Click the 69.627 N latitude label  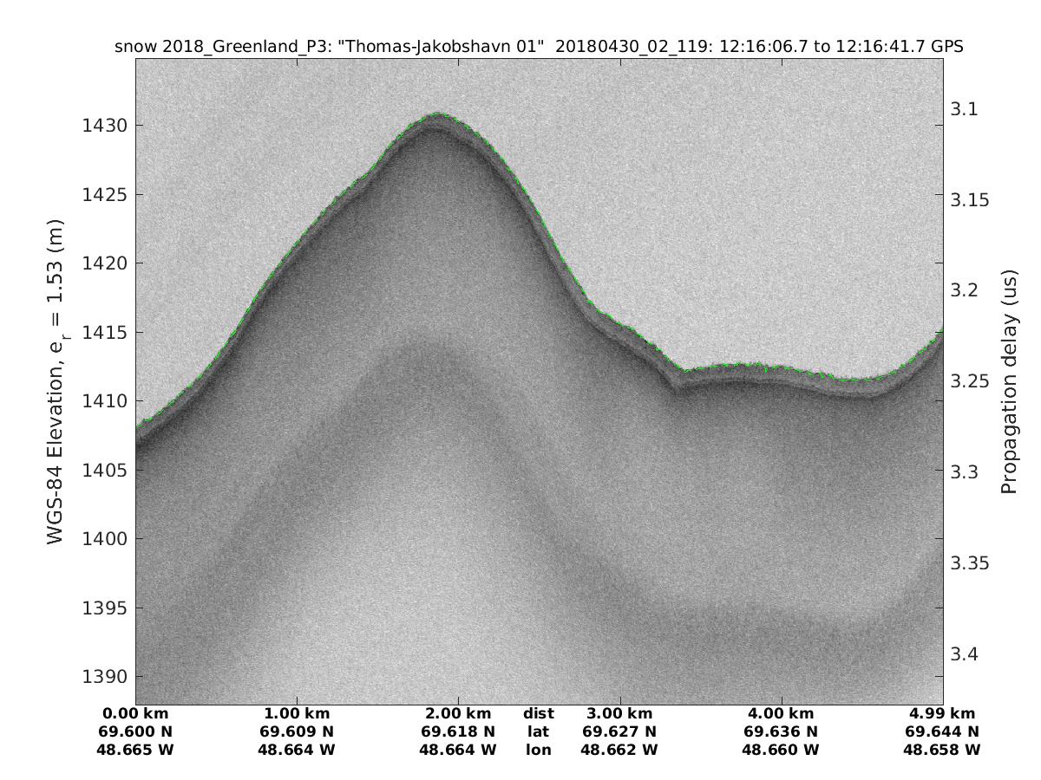(619, 731)
